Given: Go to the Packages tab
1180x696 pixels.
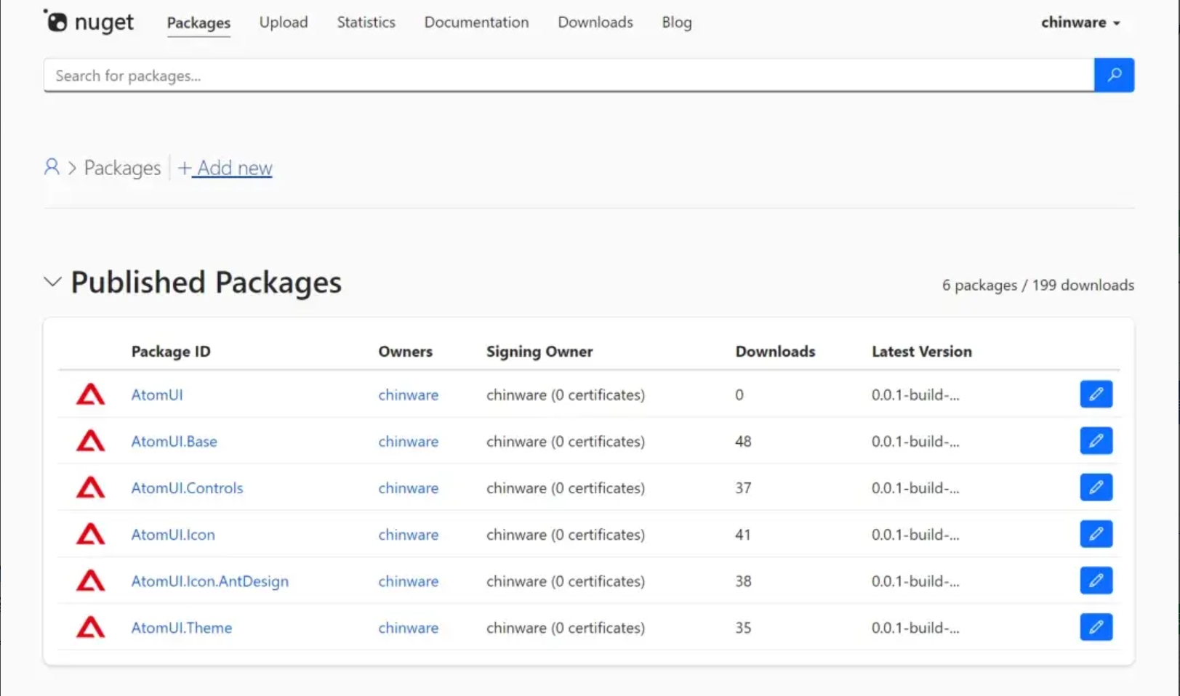Looking at the screenshot, I should (198, 23).
